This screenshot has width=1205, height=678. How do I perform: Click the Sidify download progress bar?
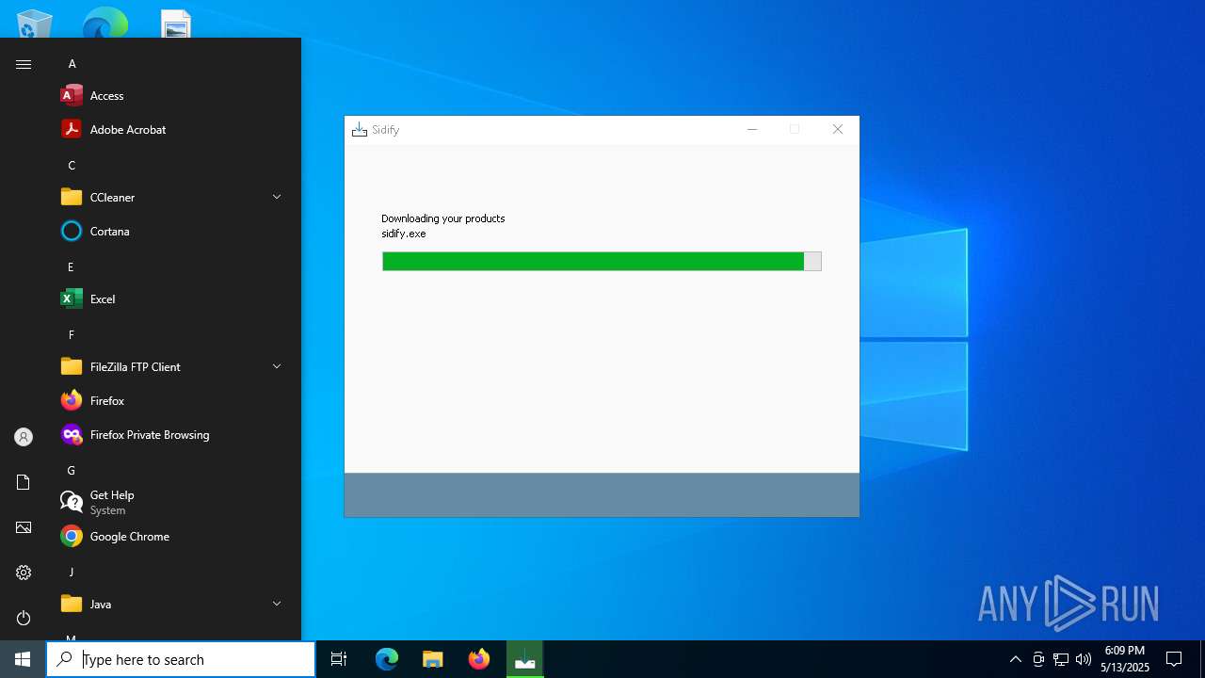[x=602, y=261]
